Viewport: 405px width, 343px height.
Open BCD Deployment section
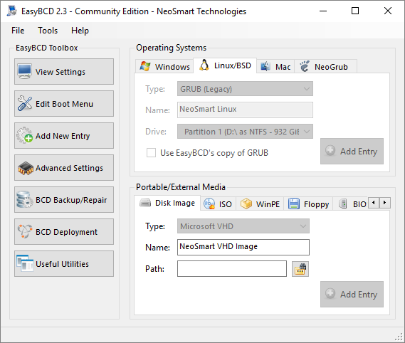click(64, 232)
